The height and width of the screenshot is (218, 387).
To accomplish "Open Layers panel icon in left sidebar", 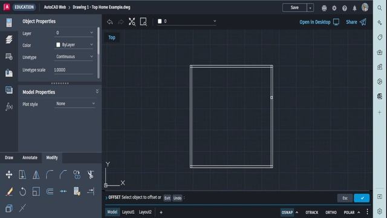I will (9, 39).
